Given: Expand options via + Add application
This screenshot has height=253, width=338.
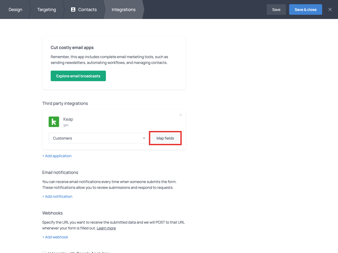Looking at the screenshot, I should click(x=57, y=156).
